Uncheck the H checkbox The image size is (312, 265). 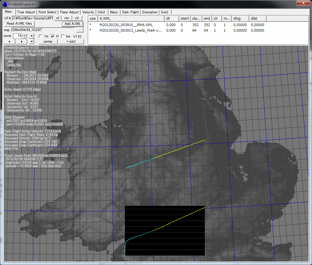(x=53, y=36)
